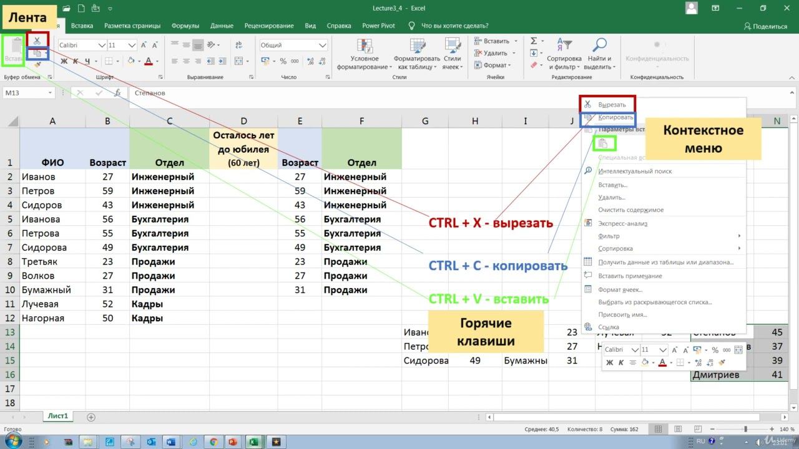Open Sort and Filter tool
799x449 pixels.
point(564,55)
